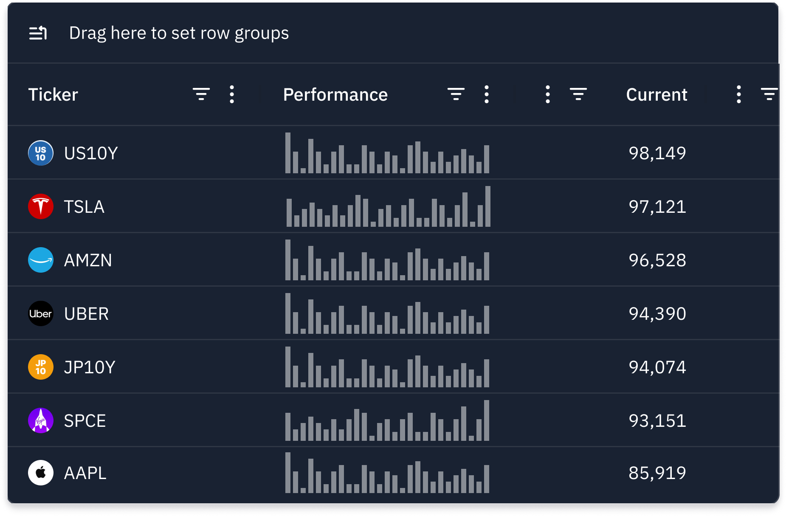Open the Ticker column three-dot menu
The height and width of the screenshot is (516, 786).
(x=232, y=94)
